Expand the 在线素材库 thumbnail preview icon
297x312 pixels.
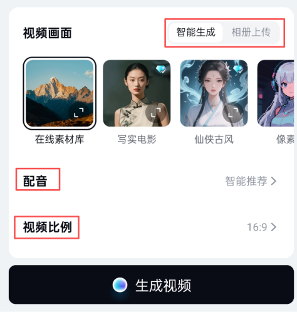click(78, 112)
